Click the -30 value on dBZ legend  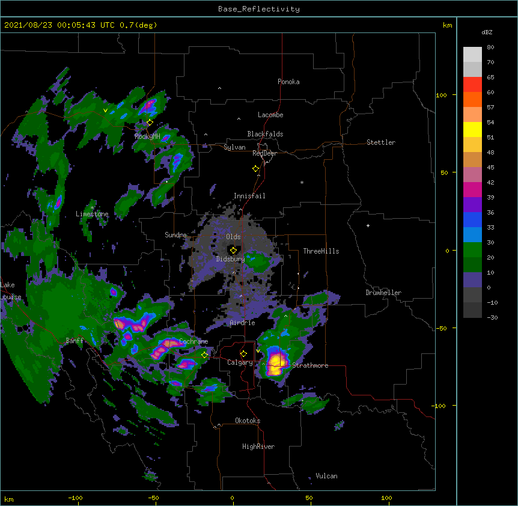pyautogui.click(x=492, y=318)
